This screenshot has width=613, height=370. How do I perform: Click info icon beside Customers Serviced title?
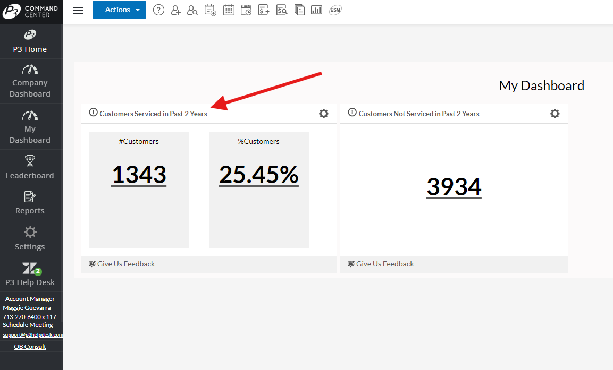click(x=93, y=113)
